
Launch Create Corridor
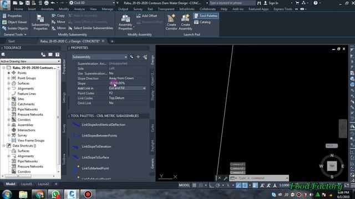coord(171,22)
